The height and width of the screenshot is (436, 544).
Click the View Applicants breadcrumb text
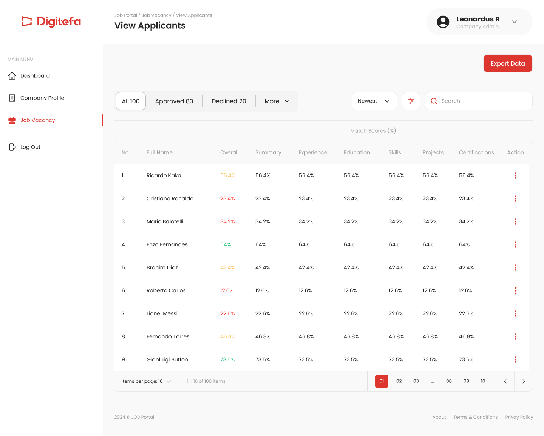pyautogui.click(x=194, y=15)
